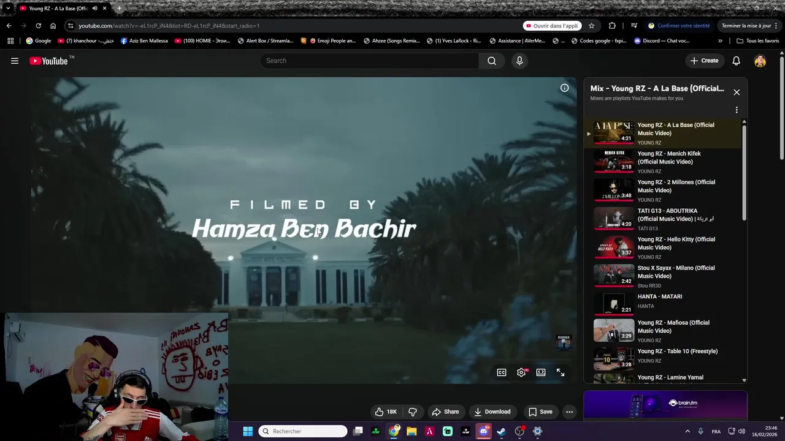Screen dimensions: 785x441
Task: Show hidden system tray icons
Action: (687, 431)
